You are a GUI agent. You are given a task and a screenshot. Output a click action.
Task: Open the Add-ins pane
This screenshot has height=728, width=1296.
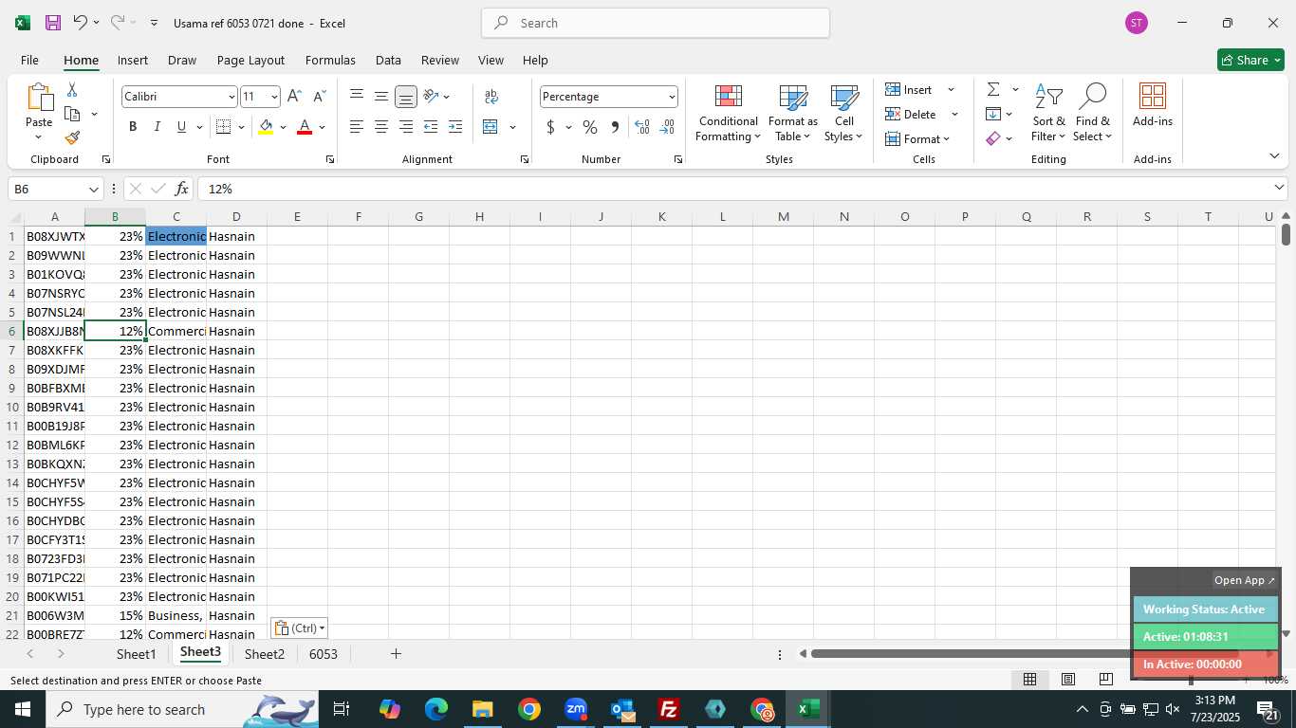(1153, 106)
